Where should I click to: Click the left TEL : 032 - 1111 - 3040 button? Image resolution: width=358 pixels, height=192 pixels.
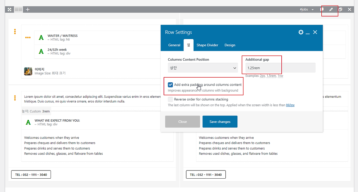pyautogui.click(x=31, y=175)
